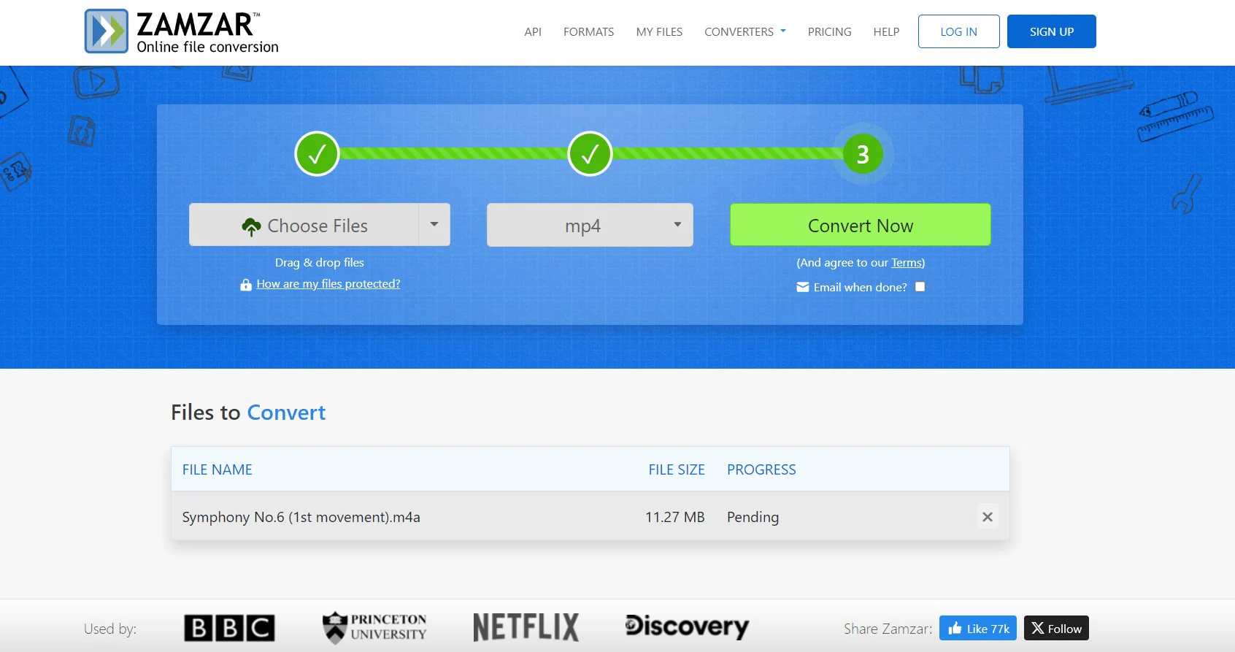Image resolution: width=1235 pixels, height=652 pixels.
Task: Click the Princeton University logo
Action: 374,628
